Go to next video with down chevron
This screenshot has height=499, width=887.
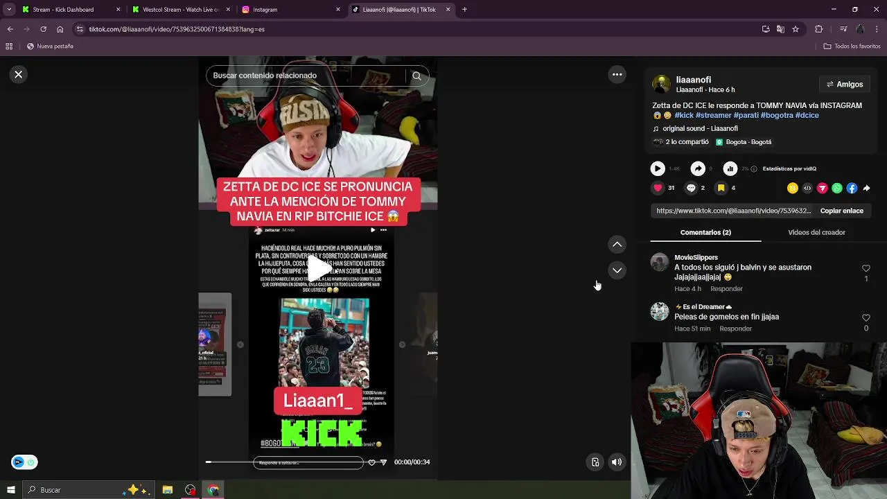point(617,270)
